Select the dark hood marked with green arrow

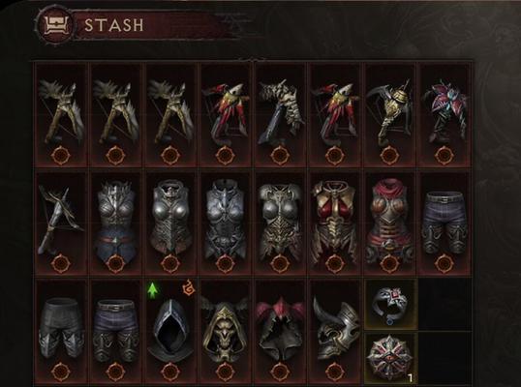[x=170, y=332]
